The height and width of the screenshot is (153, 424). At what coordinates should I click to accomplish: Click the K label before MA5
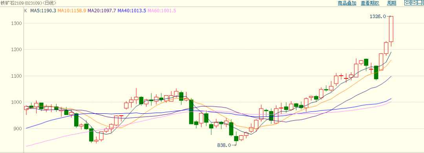coord(26,11)
